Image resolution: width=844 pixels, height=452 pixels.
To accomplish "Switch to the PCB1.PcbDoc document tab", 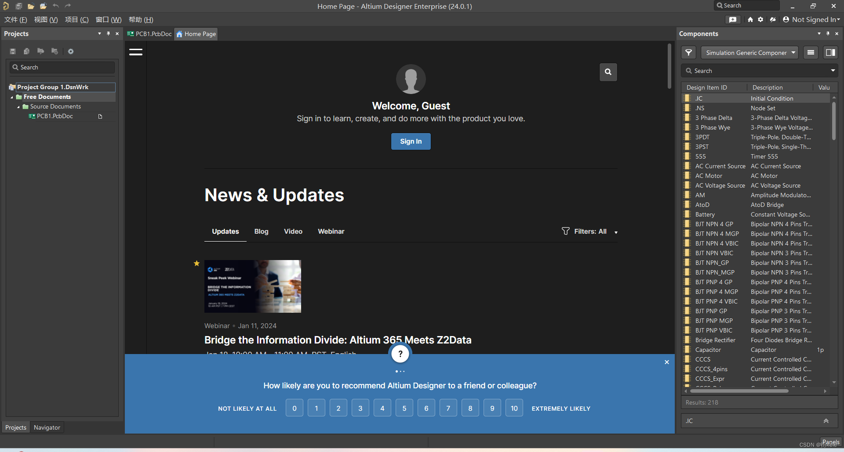I will coord(149,34).
